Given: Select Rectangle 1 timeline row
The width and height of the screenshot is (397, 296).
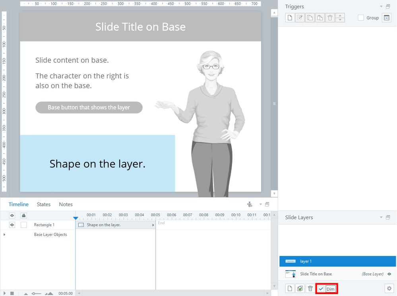Looking at the screenshot, I should click(44, 225).
